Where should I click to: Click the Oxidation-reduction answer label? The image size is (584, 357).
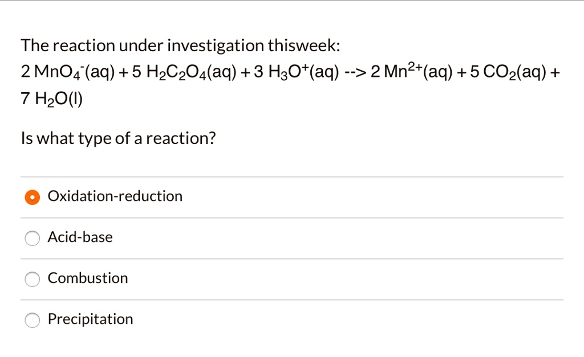click(x=115, y=196)
